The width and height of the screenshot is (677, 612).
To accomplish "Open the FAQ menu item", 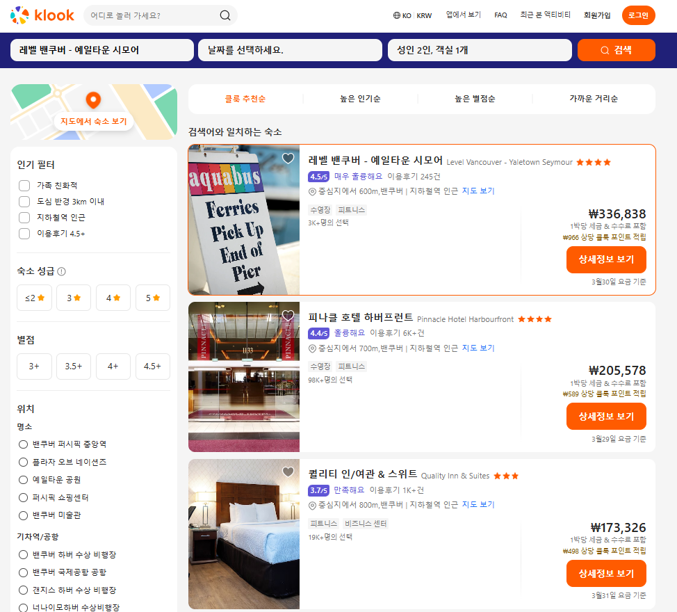I will click(500, 15).
